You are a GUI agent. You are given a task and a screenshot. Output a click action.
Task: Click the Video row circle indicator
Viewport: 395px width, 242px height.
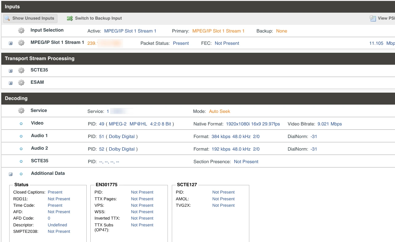point(21,124)
